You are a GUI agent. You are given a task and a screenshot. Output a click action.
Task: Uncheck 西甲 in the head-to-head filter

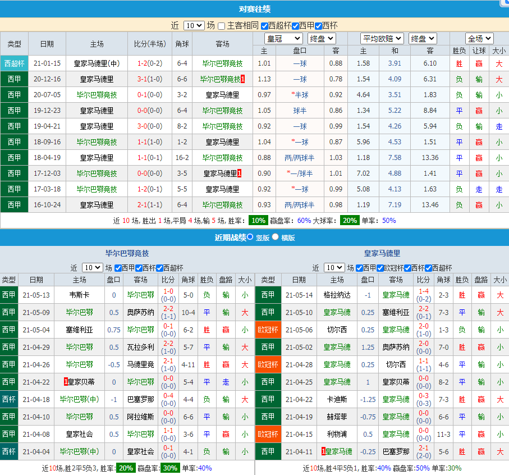coord(295,26)
